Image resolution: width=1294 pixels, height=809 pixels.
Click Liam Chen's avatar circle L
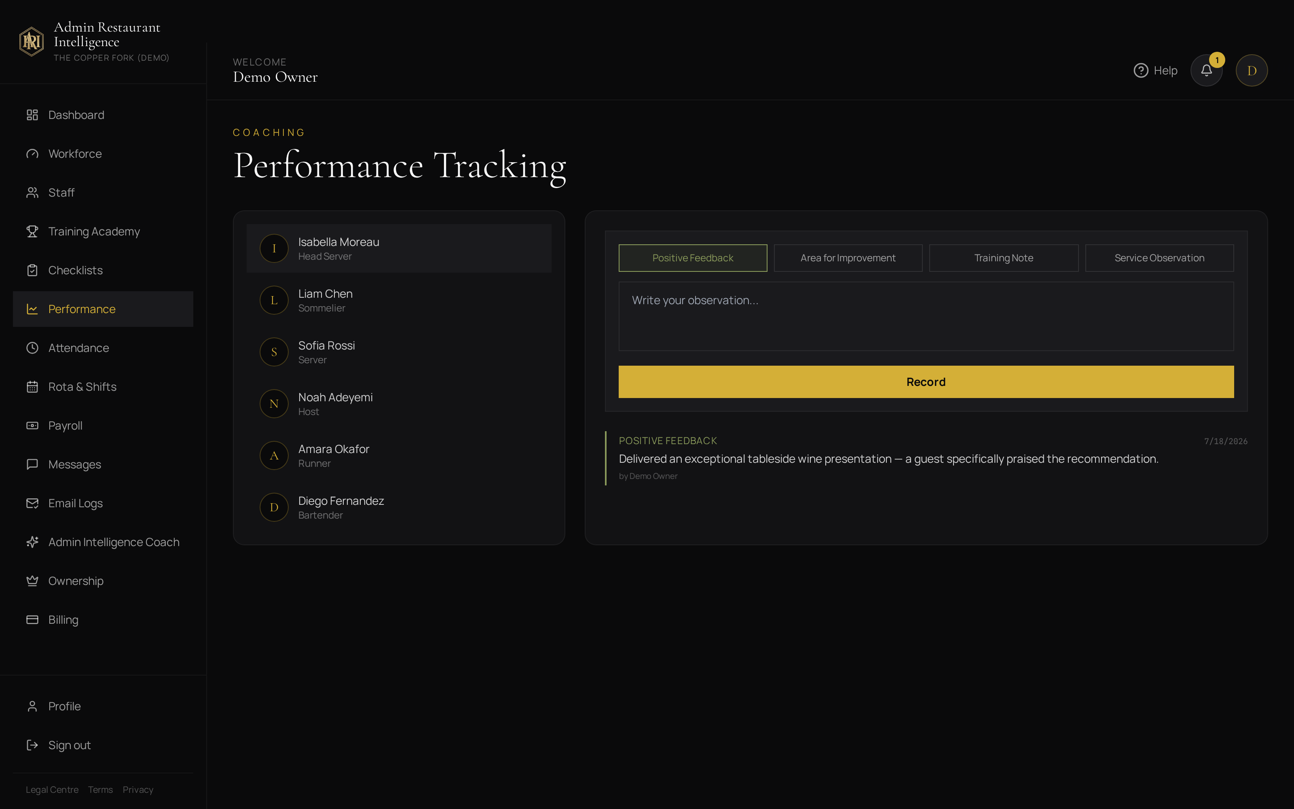(274, 300)
